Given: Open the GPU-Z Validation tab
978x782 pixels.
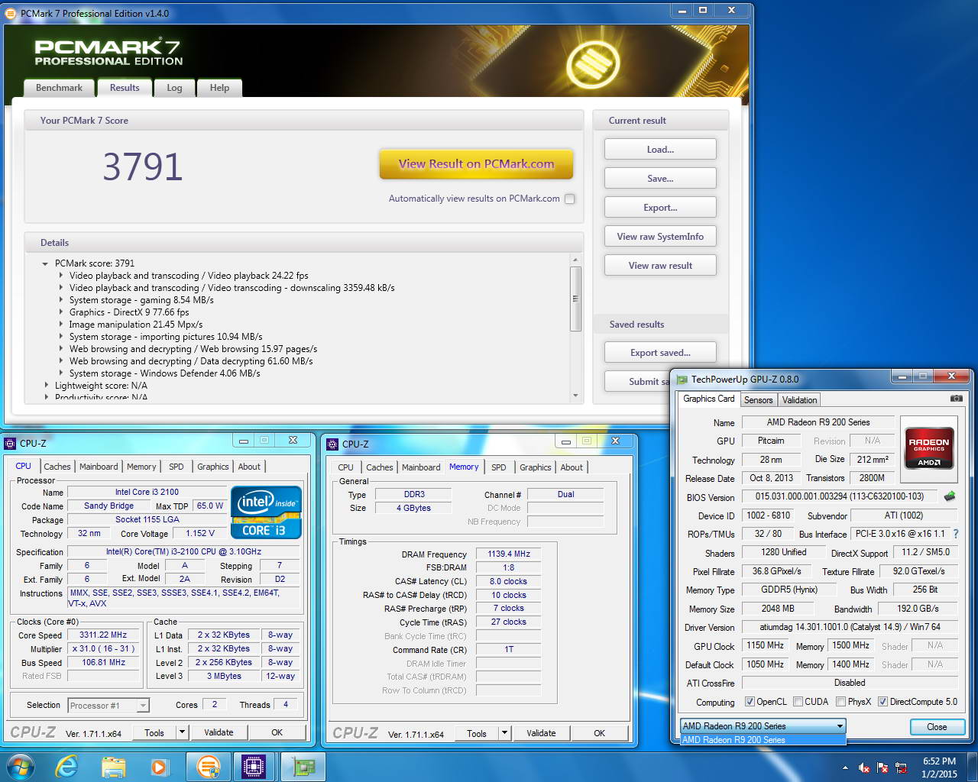Looking at the screenshot, I should [799, 400].
